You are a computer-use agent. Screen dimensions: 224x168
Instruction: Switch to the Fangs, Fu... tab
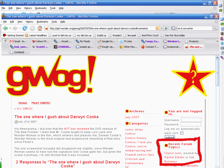coord(150,41)
